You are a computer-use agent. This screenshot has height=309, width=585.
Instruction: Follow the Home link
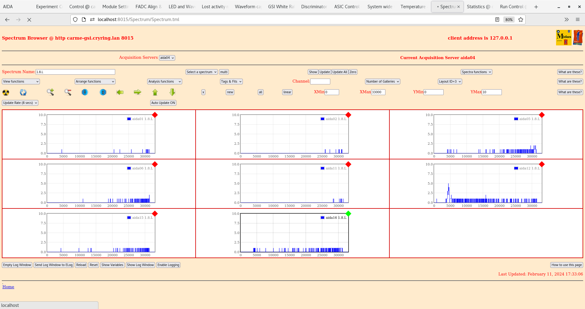tap(8, 287)
